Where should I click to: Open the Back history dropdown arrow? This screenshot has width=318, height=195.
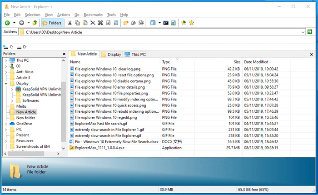tap(14, 23)
